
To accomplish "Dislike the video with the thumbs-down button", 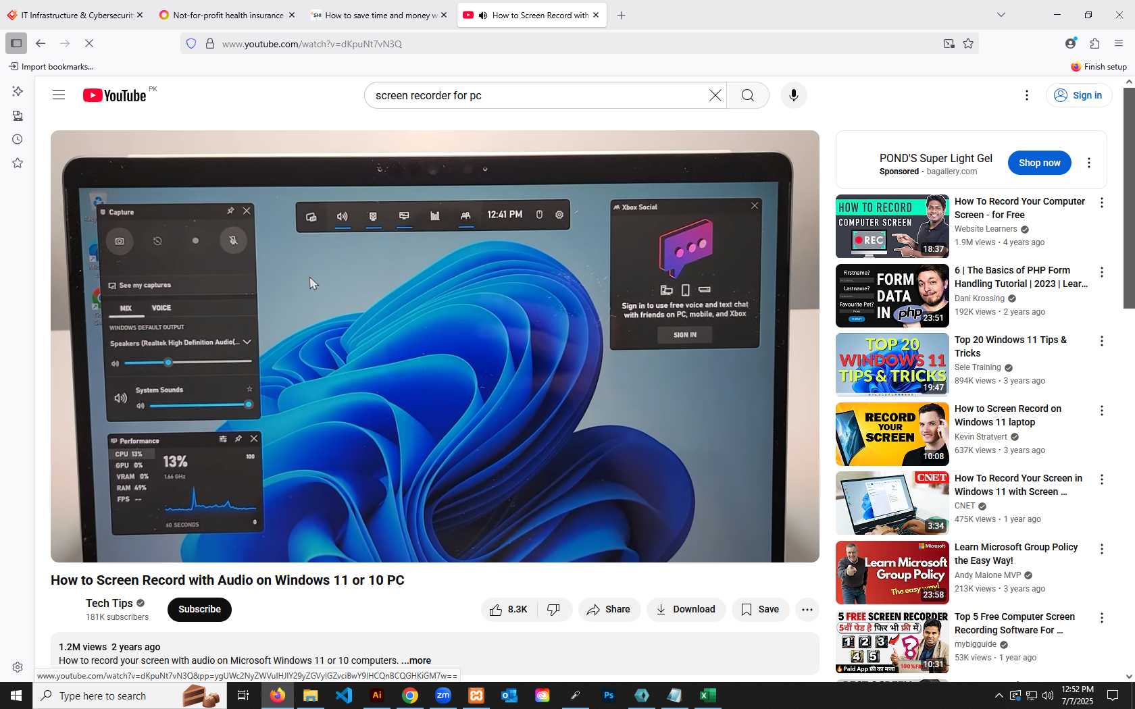I will point(554,610).
